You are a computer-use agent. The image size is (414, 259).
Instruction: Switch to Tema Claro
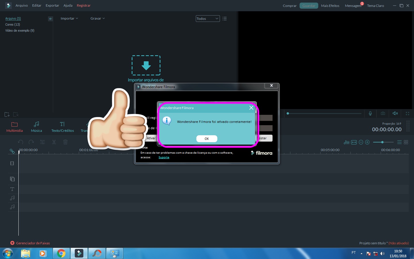pyautogui.click(x=375, y=6)
